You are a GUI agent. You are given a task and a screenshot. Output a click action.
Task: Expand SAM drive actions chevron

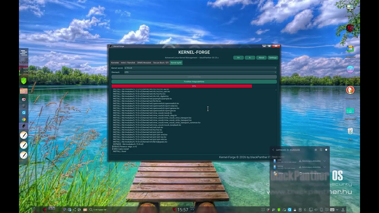tap(325, 161)
